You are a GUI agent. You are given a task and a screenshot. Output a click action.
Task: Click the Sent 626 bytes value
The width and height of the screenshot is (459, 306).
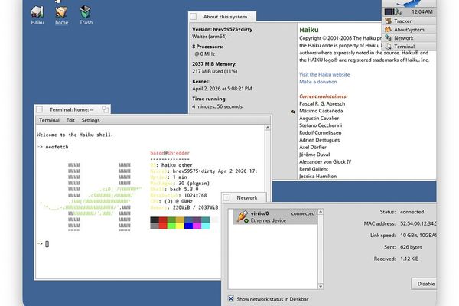(411, 247)
